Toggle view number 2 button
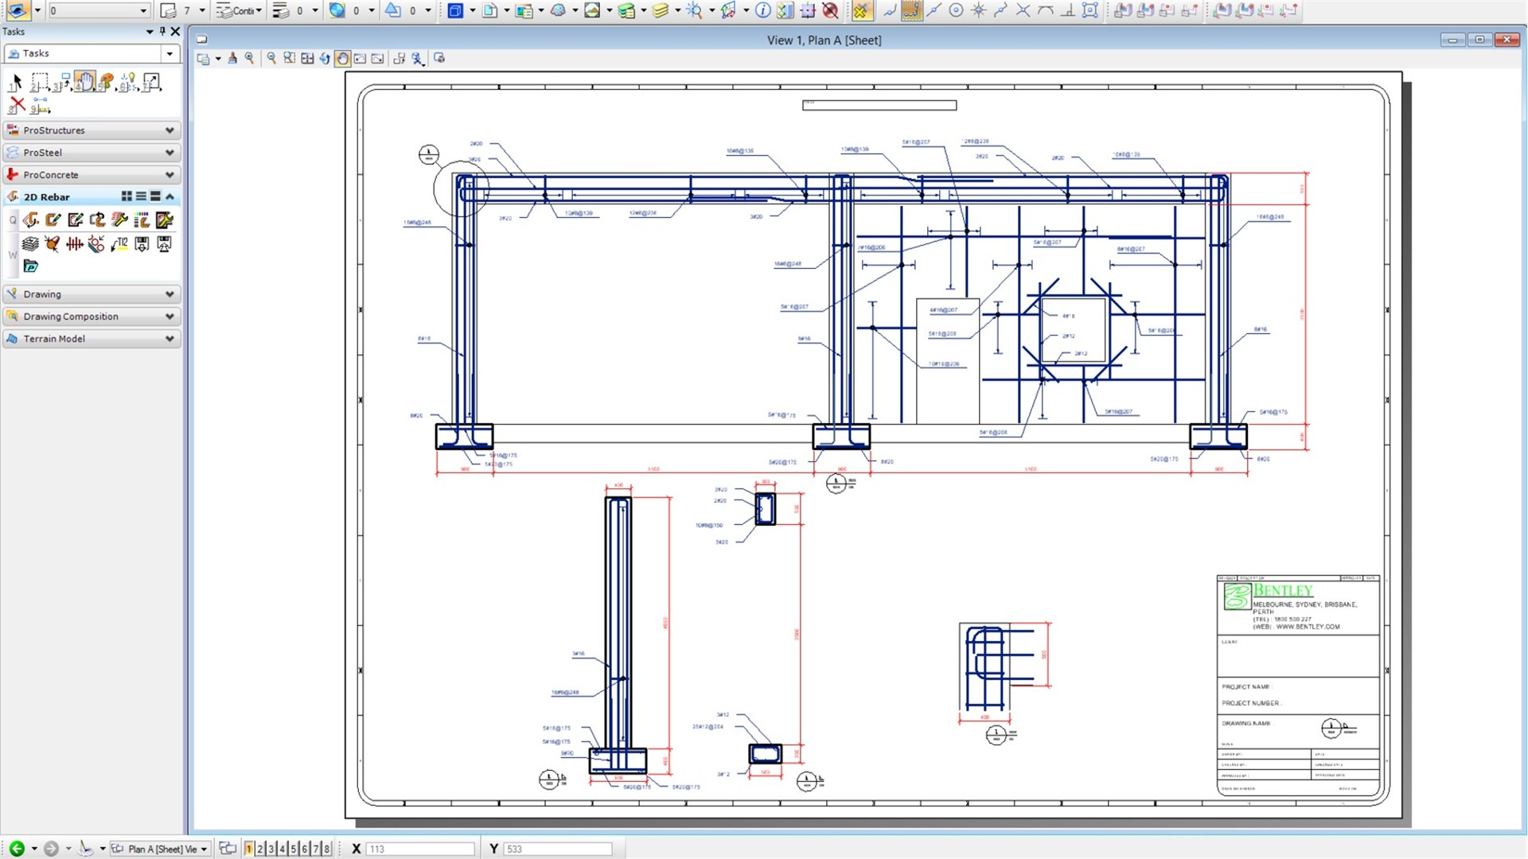 pos(259,849)
